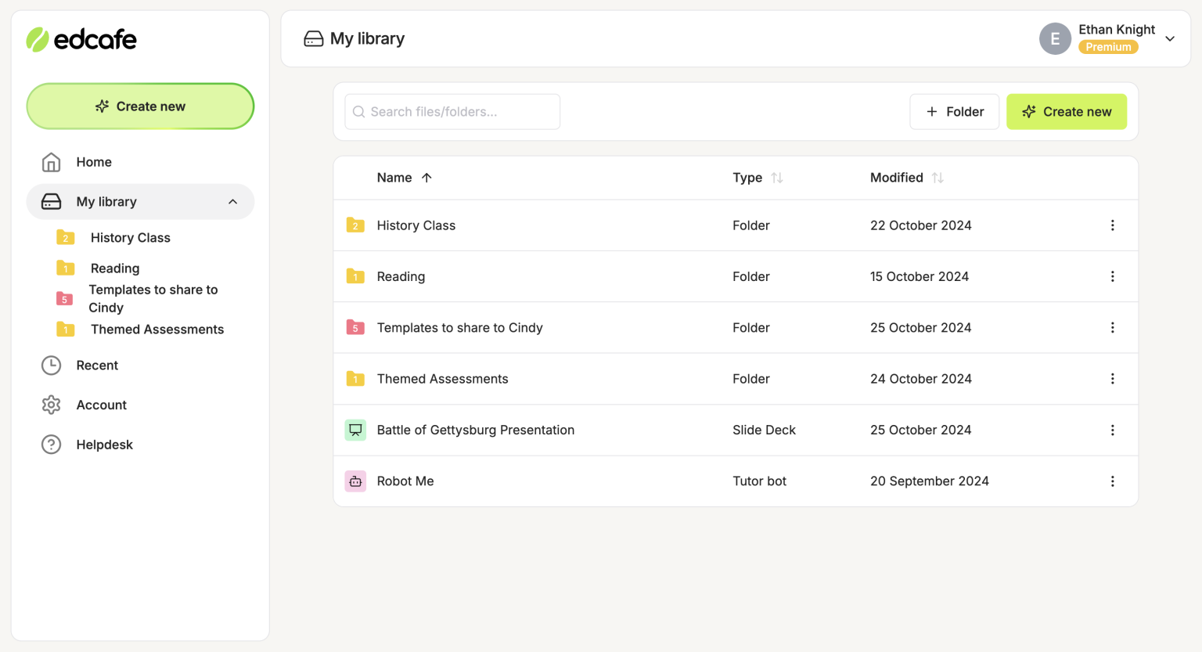Viewport: 1202px width, 652px height.
Task: Click the Search files/folders input field
Action: pyautogui.click(x=452, y=112)
